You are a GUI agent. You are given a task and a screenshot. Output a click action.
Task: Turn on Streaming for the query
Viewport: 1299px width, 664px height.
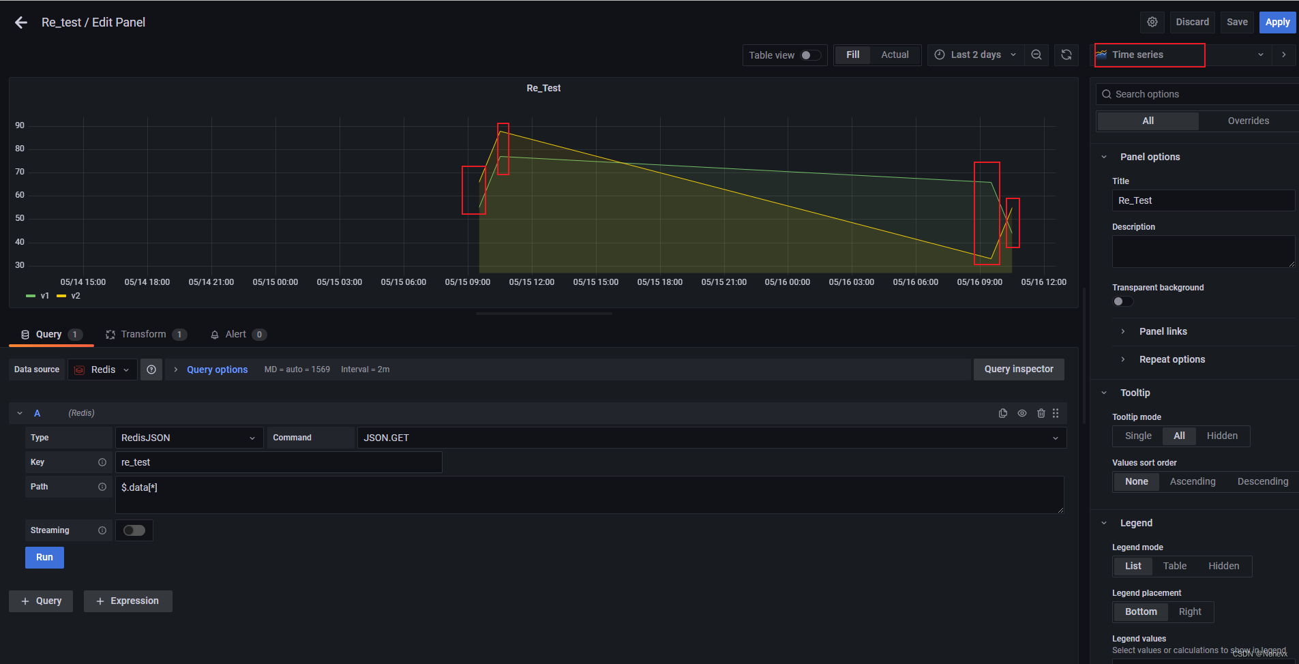tap(134, 530)
